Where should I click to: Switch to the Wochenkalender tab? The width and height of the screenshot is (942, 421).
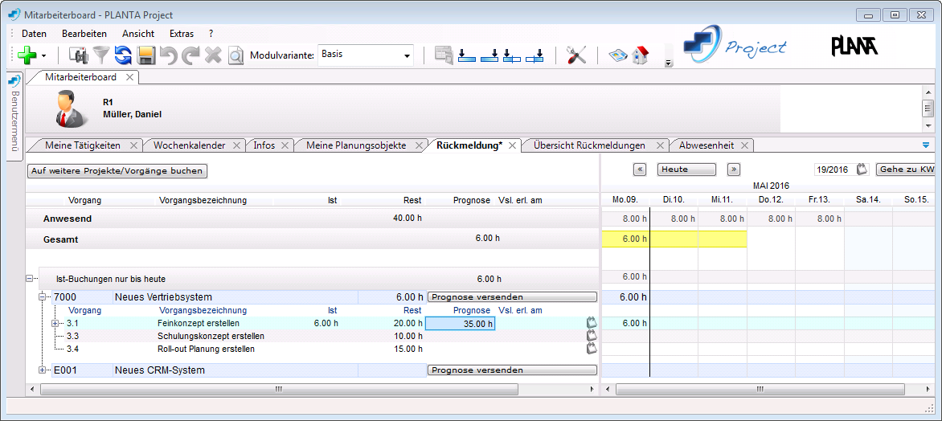point(190,145)
